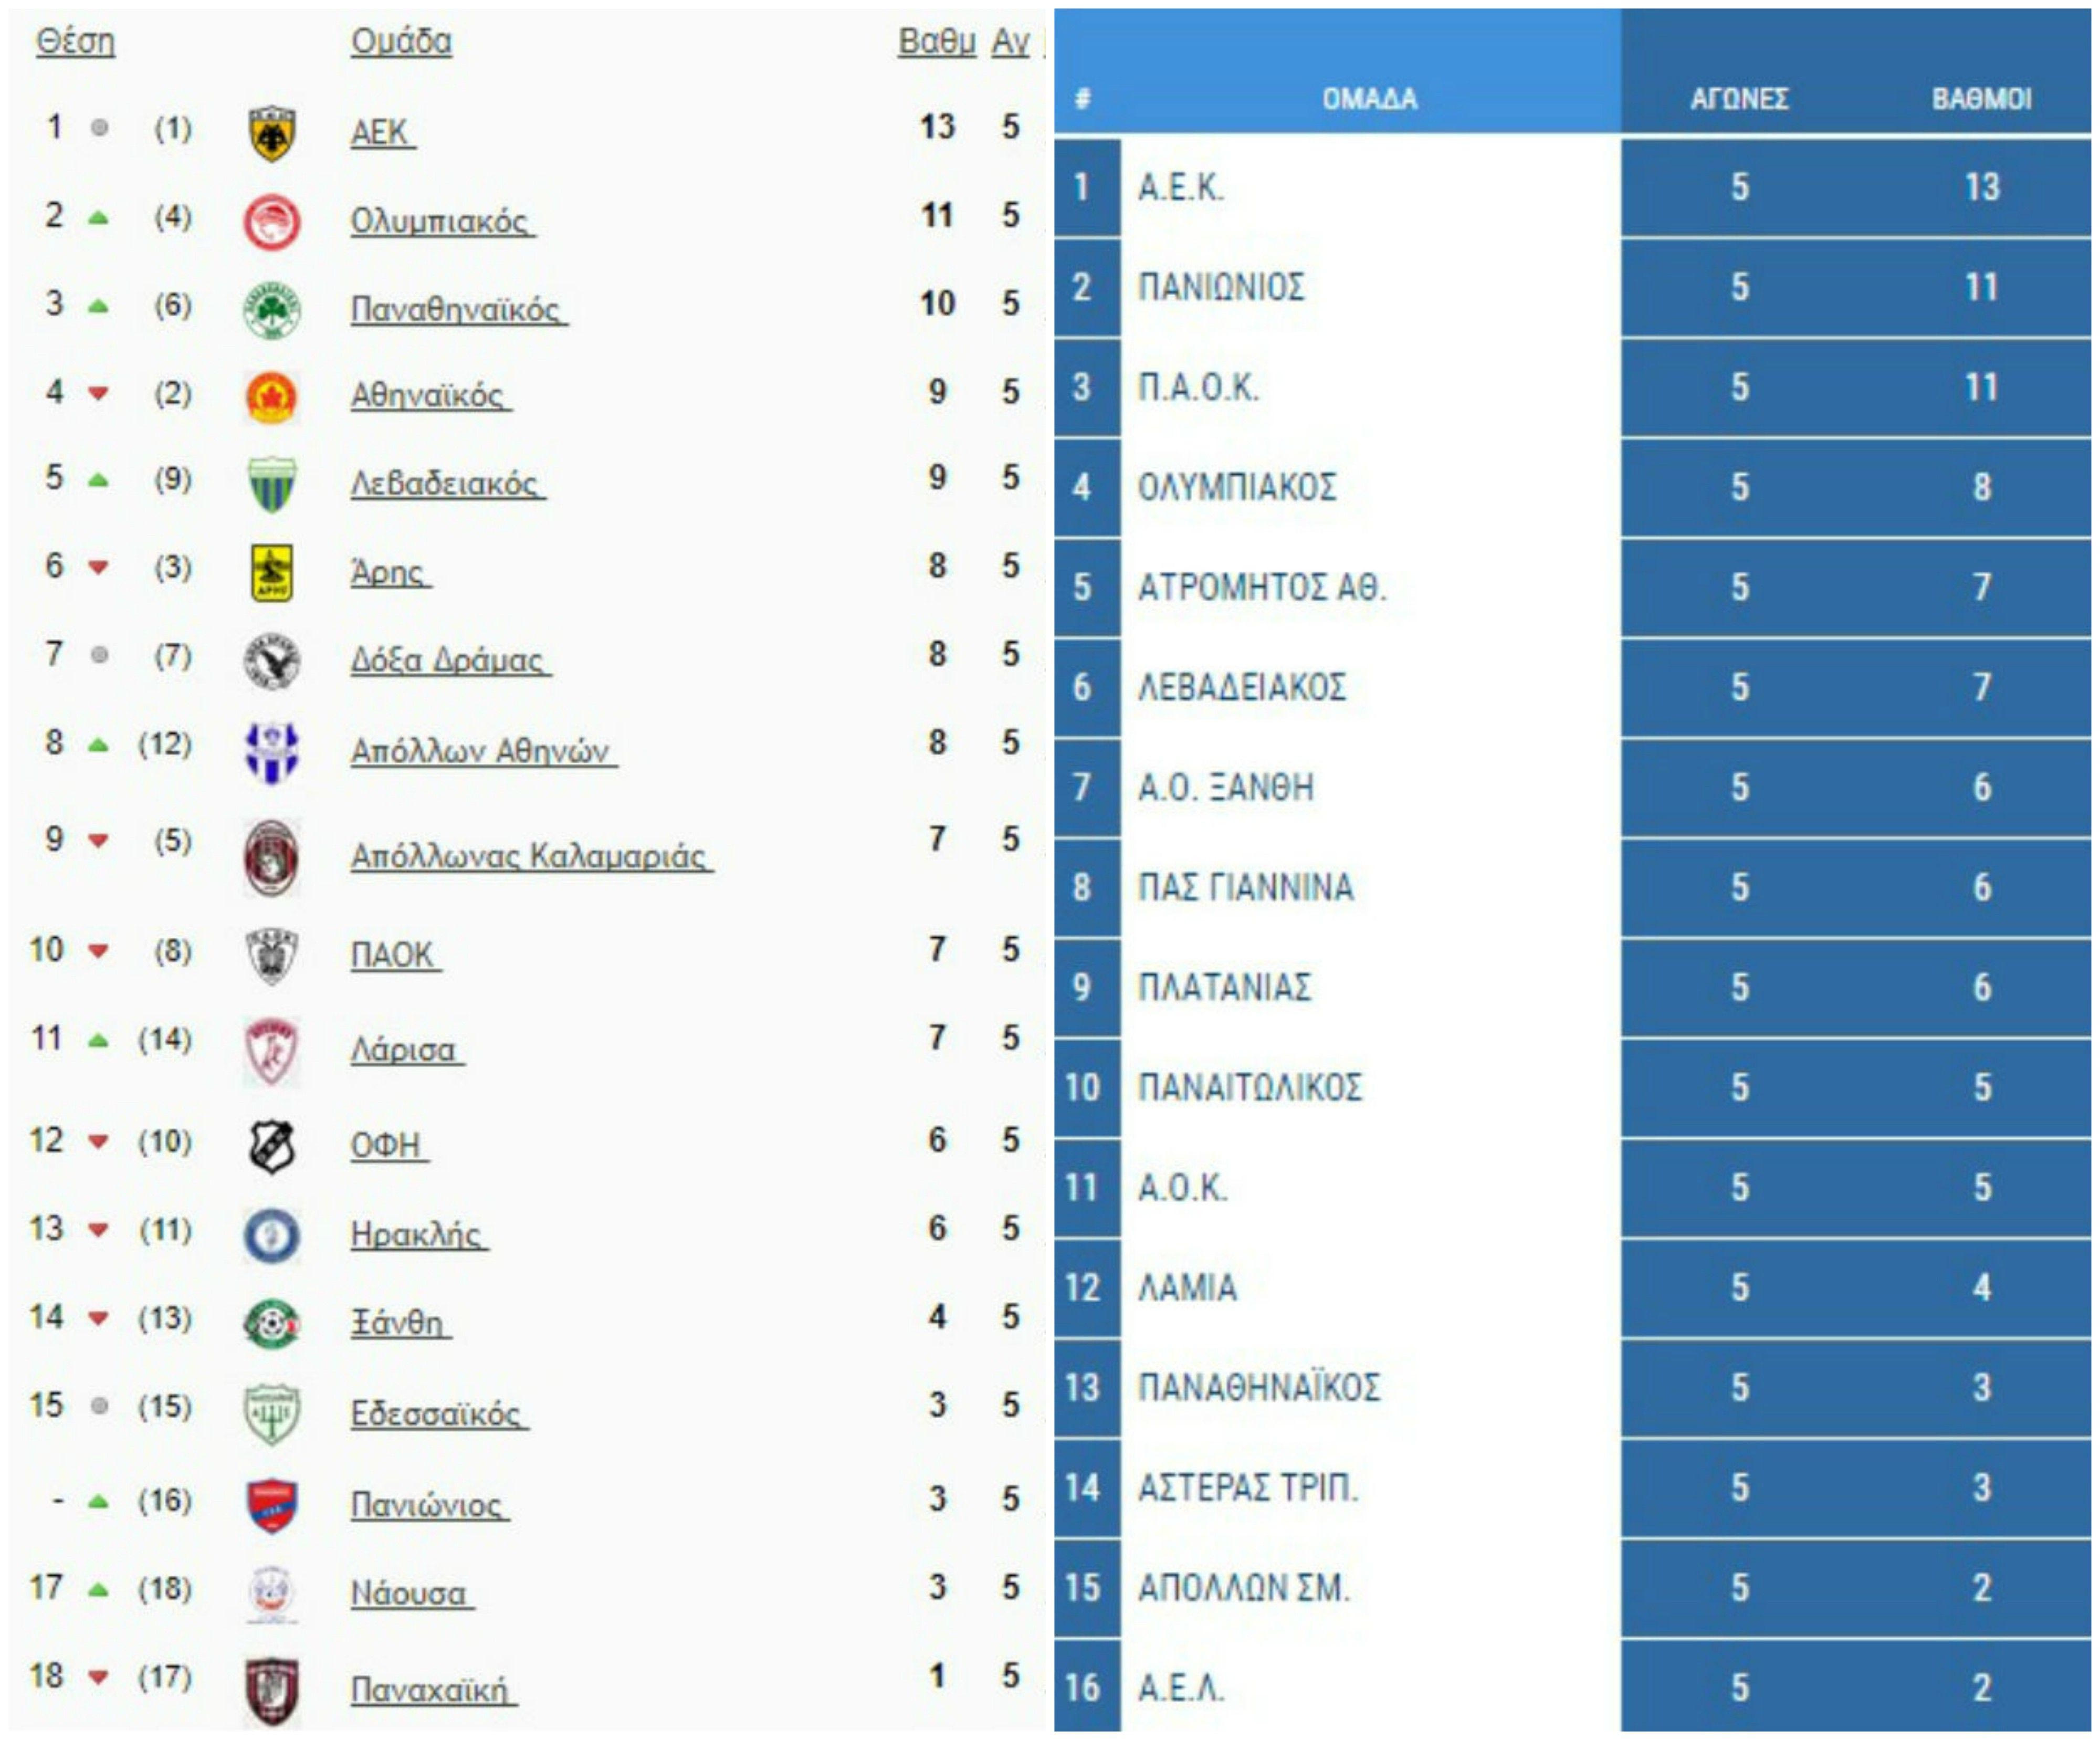This screenshot has height=1740, width=2100.
Task: Click the ΒΑΘΜΟΙ header in blue table
Action: click(x=1980, y=99)
